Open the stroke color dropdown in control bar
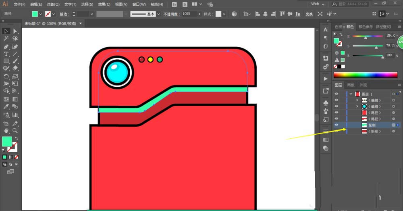Viewport: 403px width, 211px height. (54, 14)
